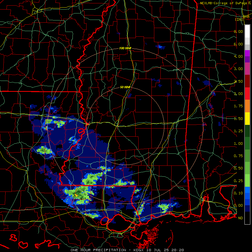The image size is (252, 252).
Task: Click the 1.00 legend value
Action: coord(238,144)
